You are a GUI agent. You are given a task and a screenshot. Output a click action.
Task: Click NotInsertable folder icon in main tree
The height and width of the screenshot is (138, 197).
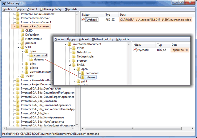(x=22, y=39)
